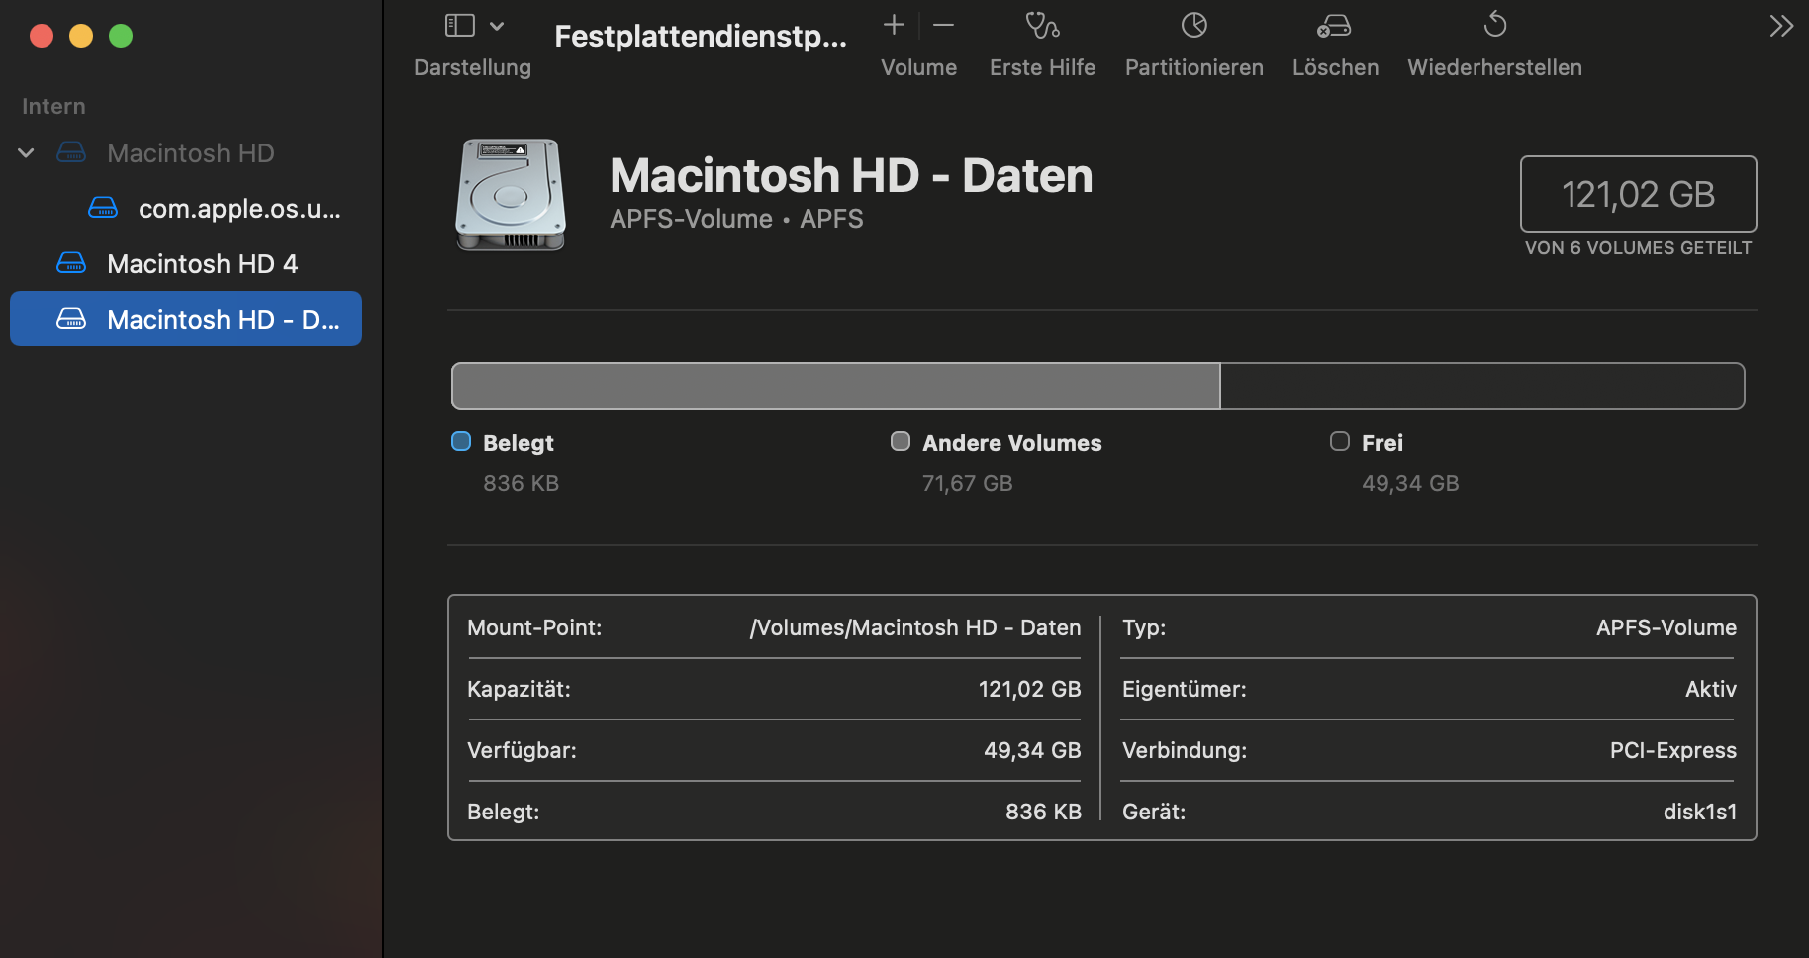Click the Gerät value disk1s1
The width and height of the screenshot is (1809, 958).
[1700, 812]
